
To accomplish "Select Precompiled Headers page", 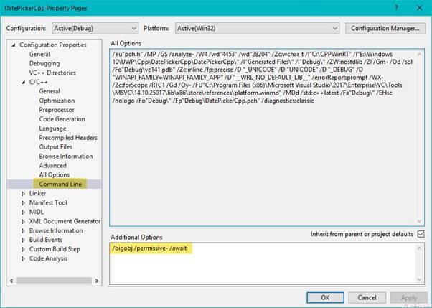I will click(x=68, y=138).
